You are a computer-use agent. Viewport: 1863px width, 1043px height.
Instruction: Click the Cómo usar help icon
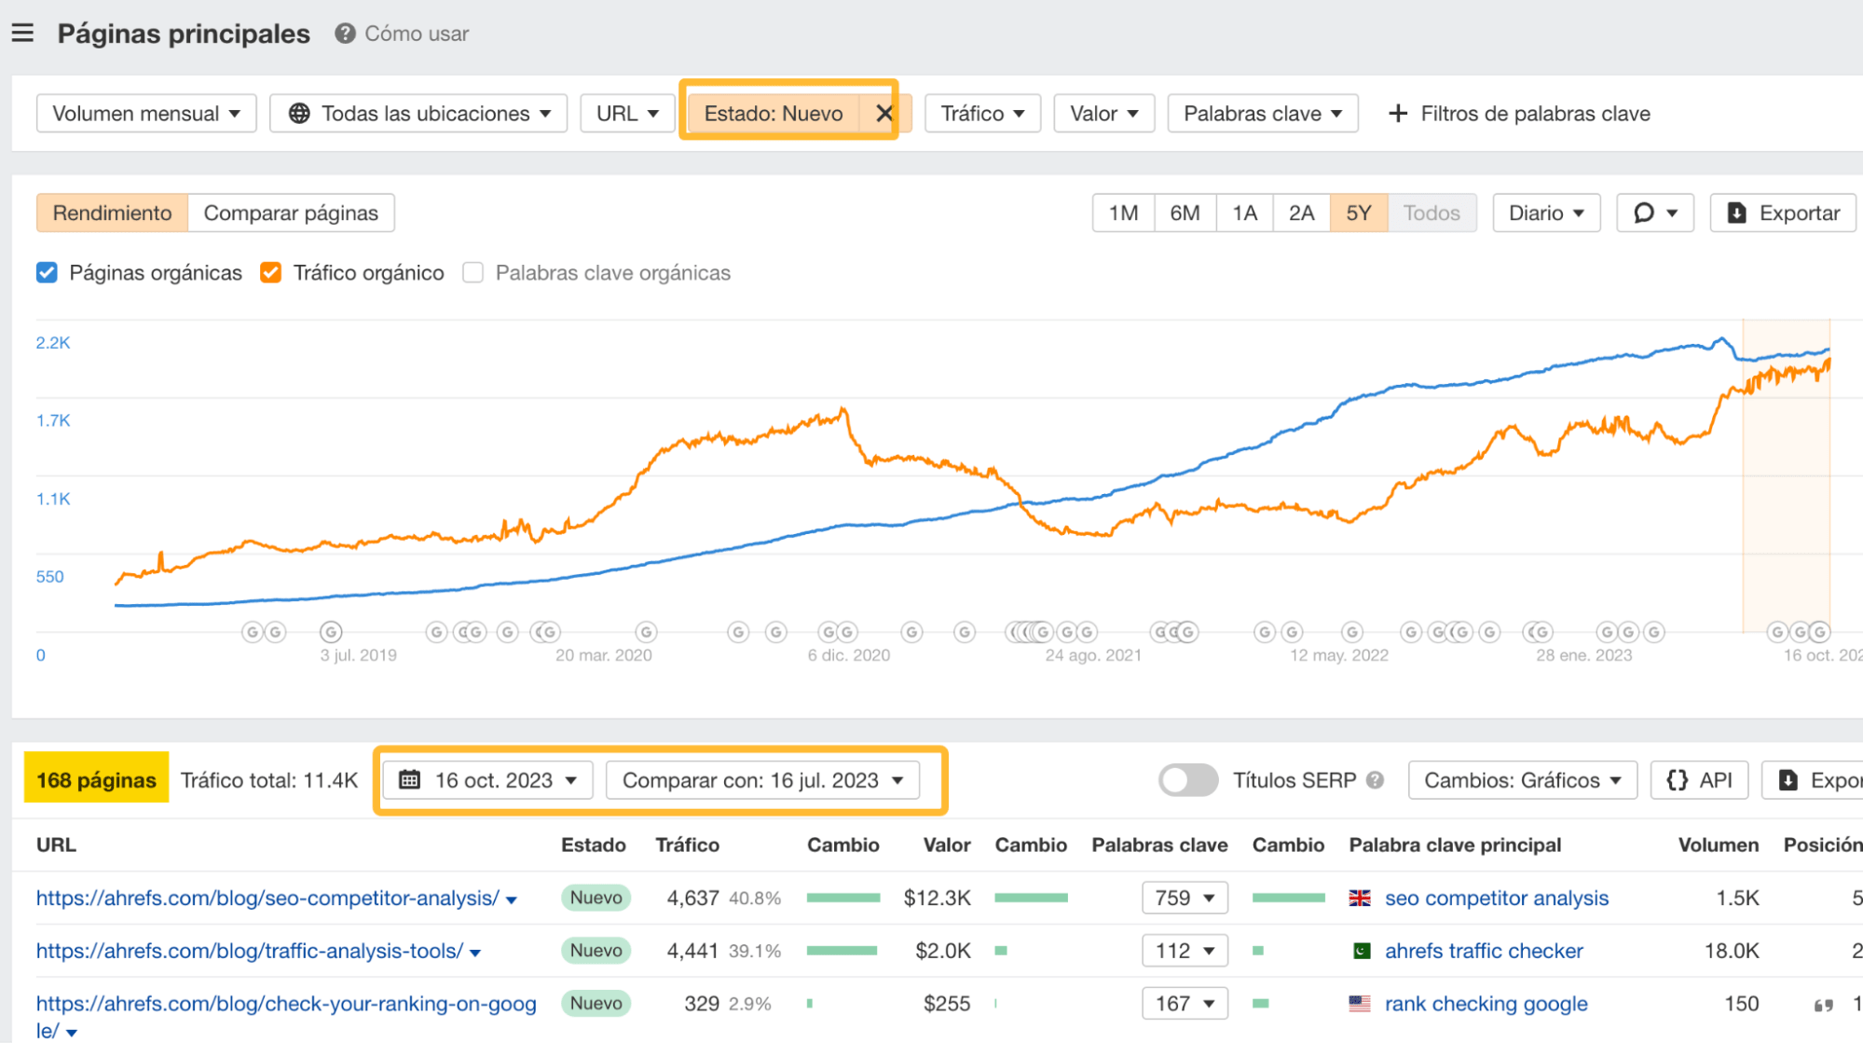(344, 33)
